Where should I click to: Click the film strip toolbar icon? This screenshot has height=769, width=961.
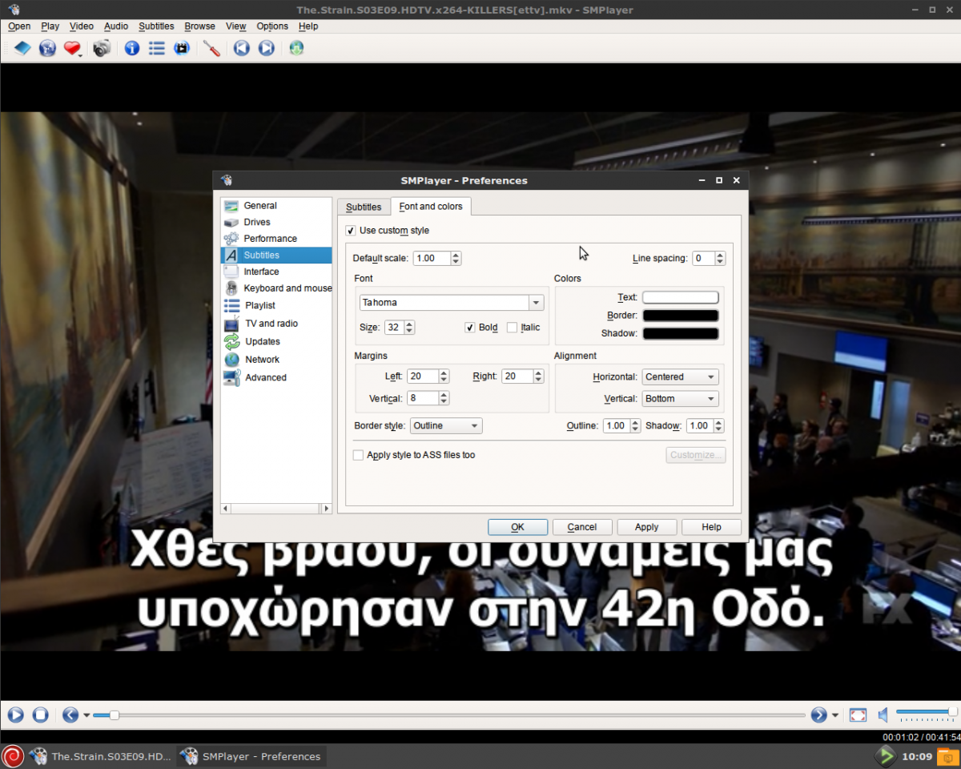(x=182, y=48)
